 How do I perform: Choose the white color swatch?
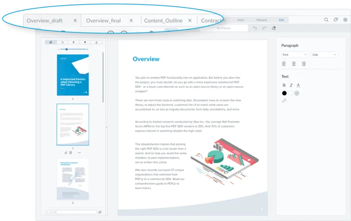pyautogui.click(x=290, y=93)
